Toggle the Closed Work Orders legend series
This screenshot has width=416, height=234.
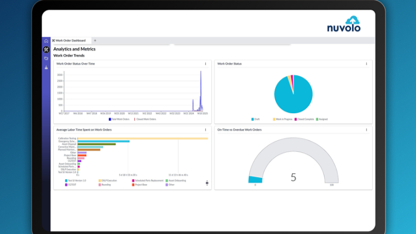(145, 119)
